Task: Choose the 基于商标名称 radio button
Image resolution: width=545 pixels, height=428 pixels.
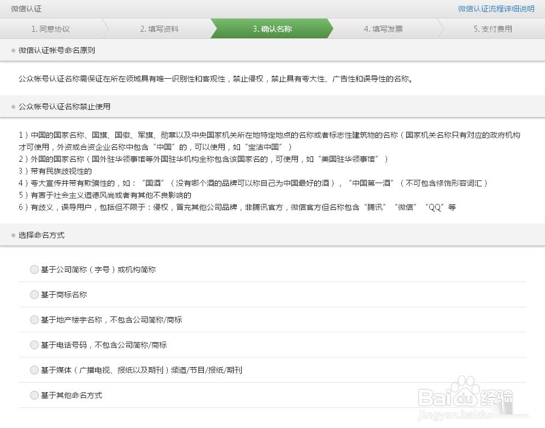Action: pyautogui.click(x=34, y=295)
